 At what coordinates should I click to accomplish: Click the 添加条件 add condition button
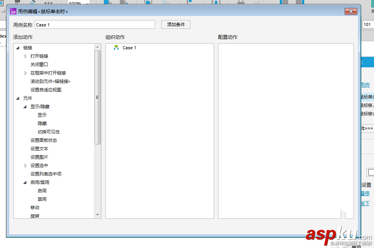coord(175,24)
